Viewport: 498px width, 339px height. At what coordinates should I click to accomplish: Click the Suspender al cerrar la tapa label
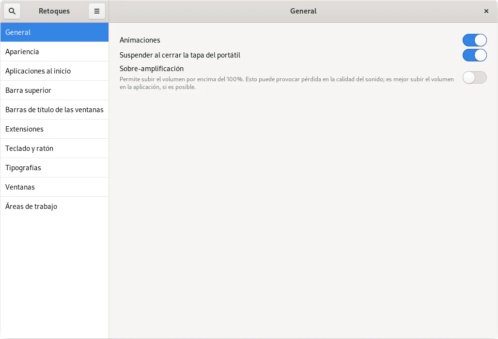[x=180, y=55]
